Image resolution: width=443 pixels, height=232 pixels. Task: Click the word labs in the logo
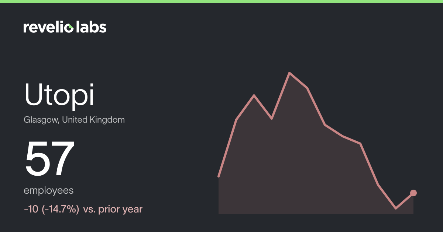[91, 27]
